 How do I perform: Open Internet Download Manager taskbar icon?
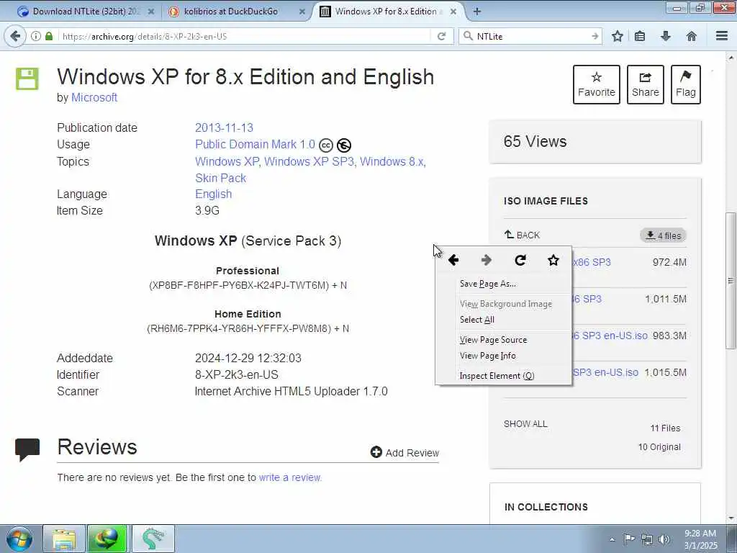(107, 539)
